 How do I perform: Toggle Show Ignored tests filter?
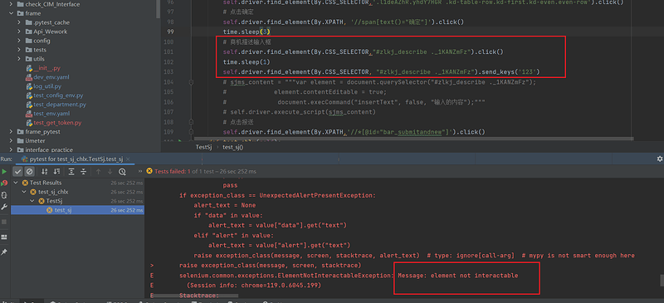point(29,172)
